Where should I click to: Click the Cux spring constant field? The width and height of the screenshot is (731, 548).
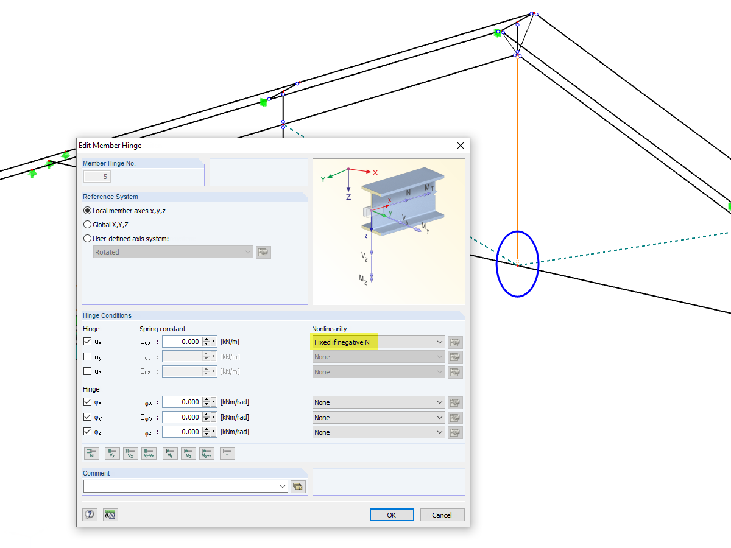[182, 342]
